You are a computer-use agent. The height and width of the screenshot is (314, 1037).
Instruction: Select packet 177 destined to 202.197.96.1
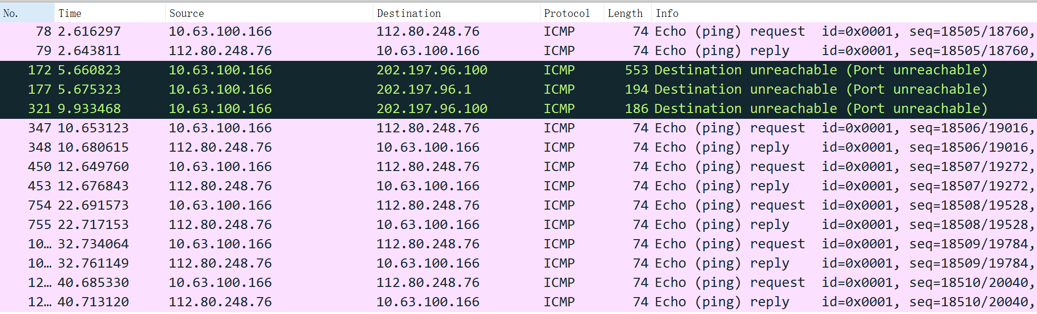(518, 90)
